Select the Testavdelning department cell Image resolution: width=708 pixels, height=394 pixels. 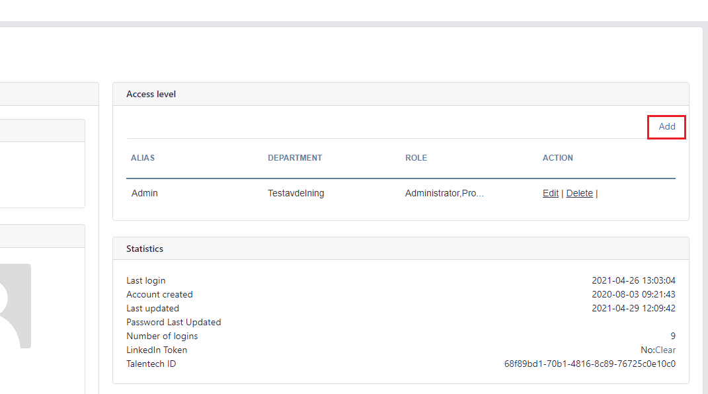click(295, 193)
